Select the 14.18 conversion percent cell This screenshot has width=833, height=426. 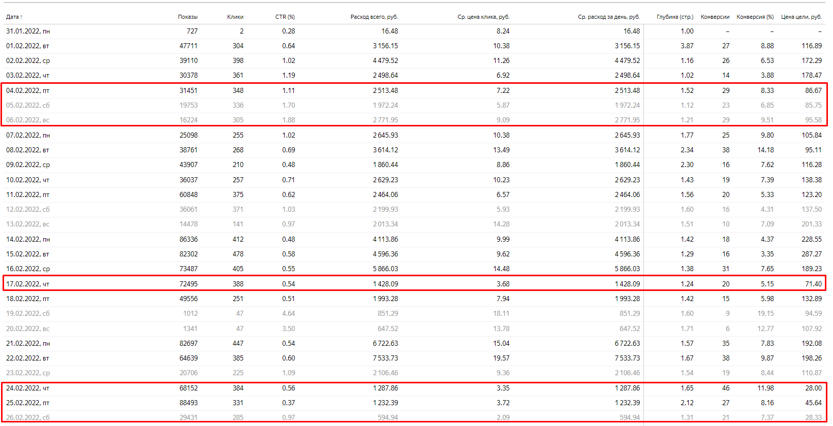pos(765,150)
